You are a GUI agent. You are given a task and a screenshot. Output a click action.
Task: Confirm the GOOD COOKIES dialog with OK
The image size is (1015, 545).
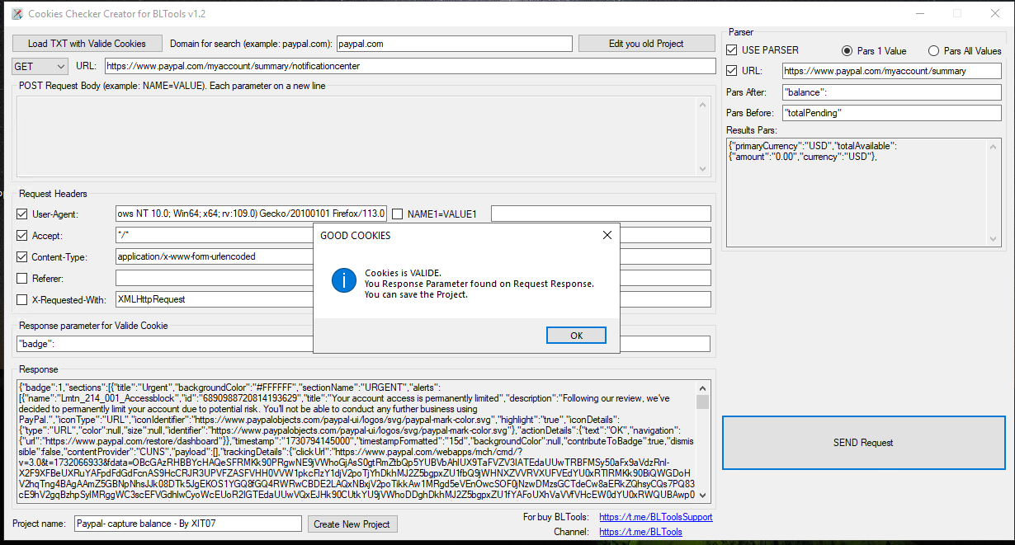(576, 336)
